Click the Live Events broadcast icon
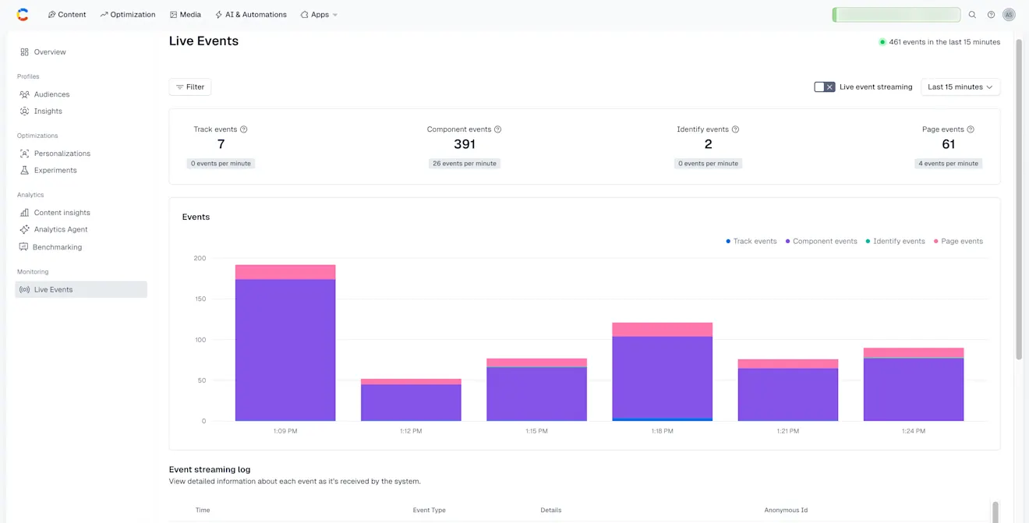This screenshot has height=523, width=1029. tap(24, 289)
